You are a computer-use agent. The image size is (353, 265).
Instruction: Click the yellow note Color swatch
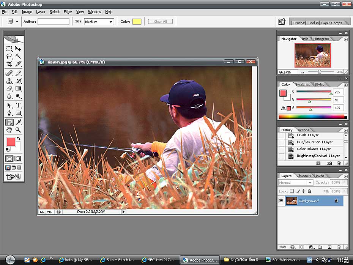point(137,22)
